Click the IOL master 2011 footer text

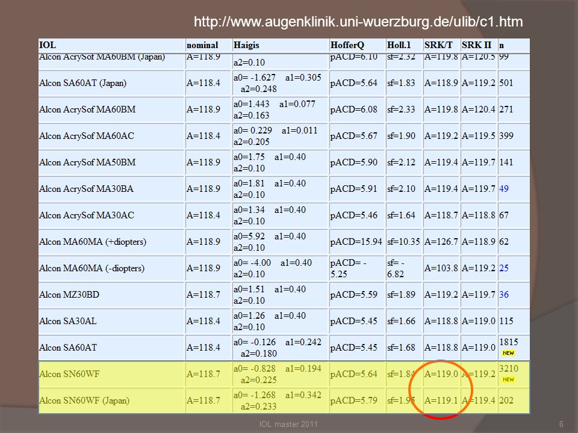coord(288,424)
